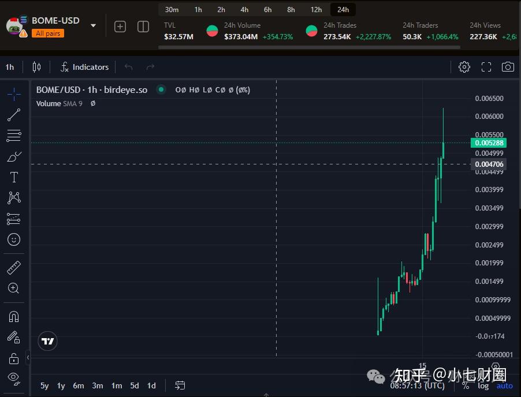The height and width of the screenshot is (397, 521).
Task: Click the Volume SMA 9 indicator legend
Action: (x=59, y=103)
